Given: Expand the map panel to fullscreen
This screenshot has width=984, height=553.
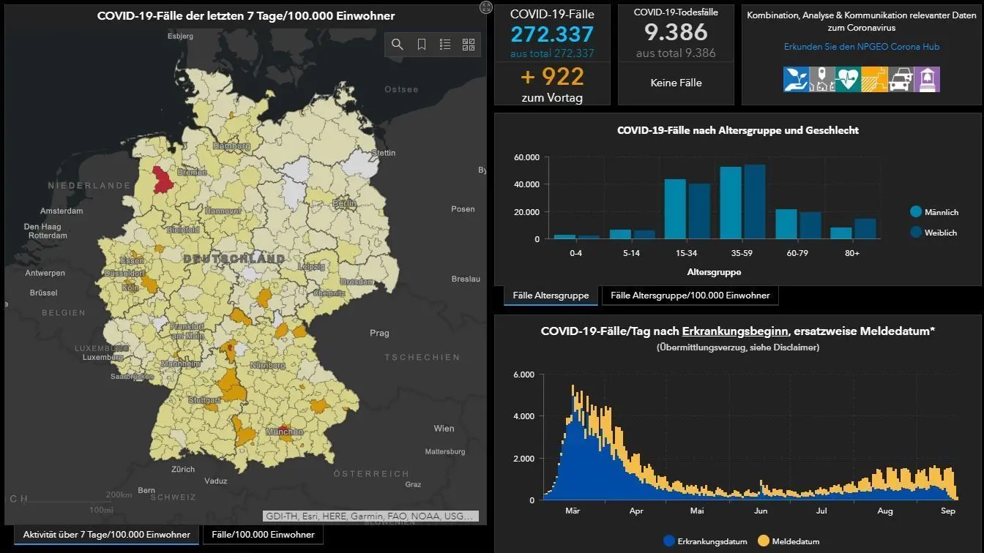Looking at the screenshot, I should pos(486,7).
